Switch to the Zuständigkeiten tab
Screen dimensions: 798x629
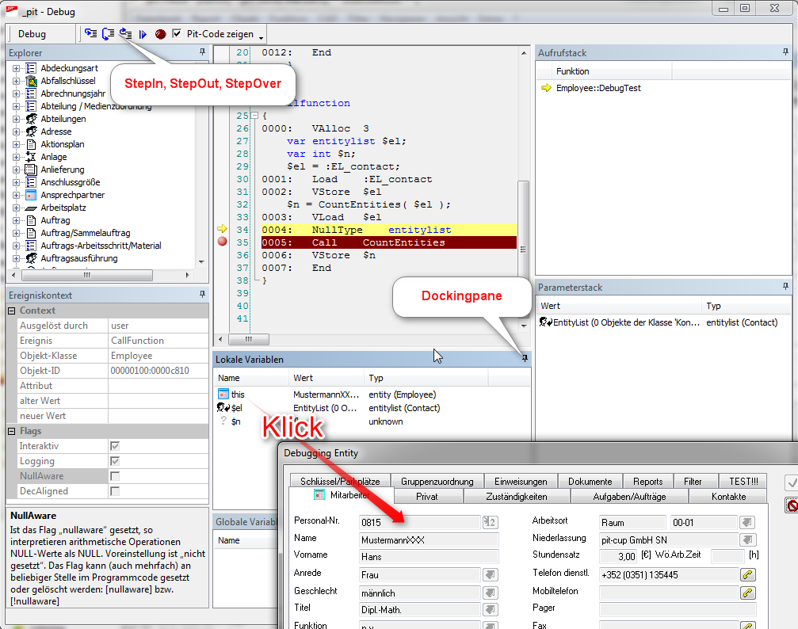coord(517,496)
